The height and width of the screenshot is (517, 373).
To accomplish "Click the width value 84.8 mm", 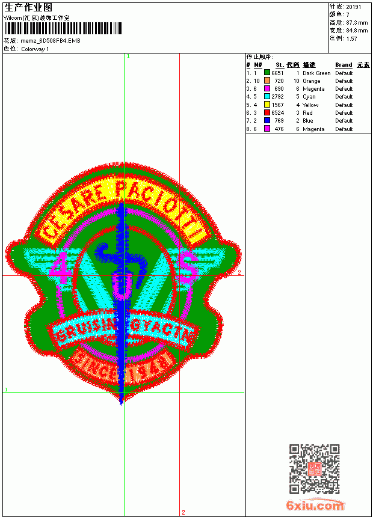I will (357, 31).
